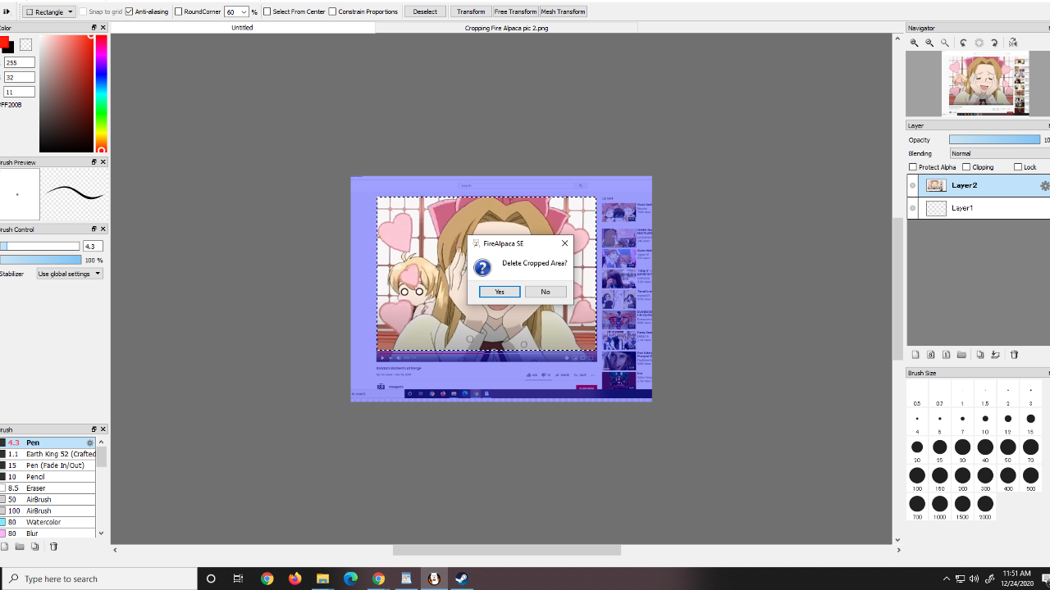Open the Stabilizer global settings dropdown
The image size is (1050, 590).
click(x=70, y=274)
